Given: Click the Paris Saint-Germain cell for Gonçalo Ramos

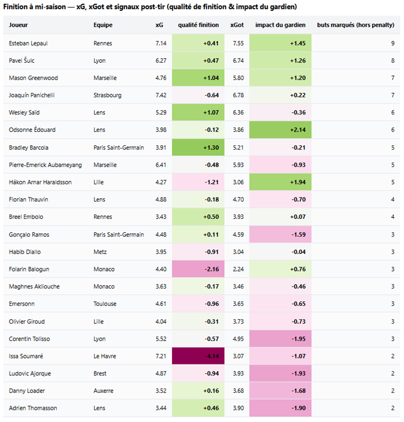Looking at the screenshot, I should (x=119, y=234).
